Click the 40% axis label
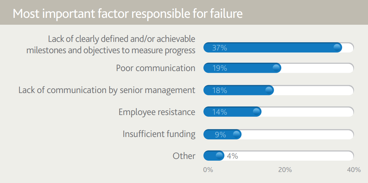 354,170
